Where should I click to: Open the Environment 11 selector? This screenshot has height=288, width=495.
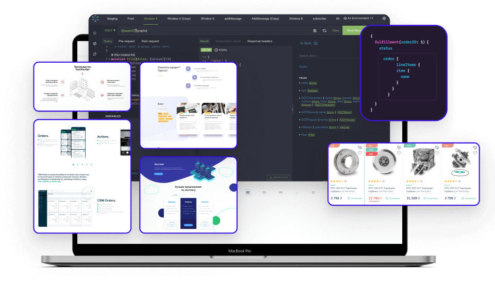(x=358, y=18)
